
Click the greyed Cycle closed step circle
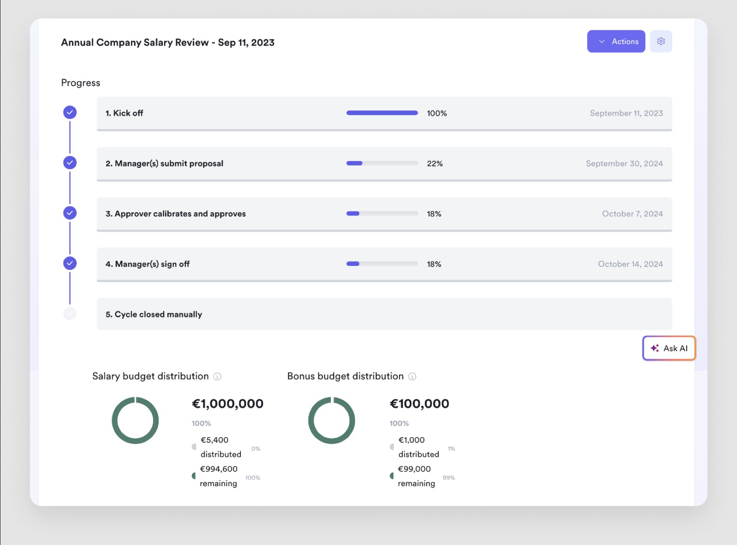click(70, 314)
